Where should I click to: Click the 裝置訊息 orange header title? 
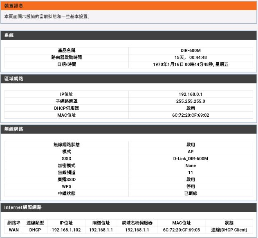pos(13,6)
